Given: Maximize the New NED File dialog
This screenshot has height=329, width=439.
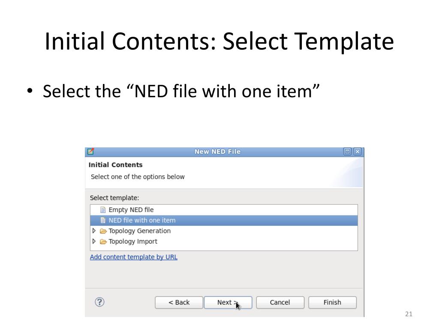Looking at the screenshot, I should 347,152.
